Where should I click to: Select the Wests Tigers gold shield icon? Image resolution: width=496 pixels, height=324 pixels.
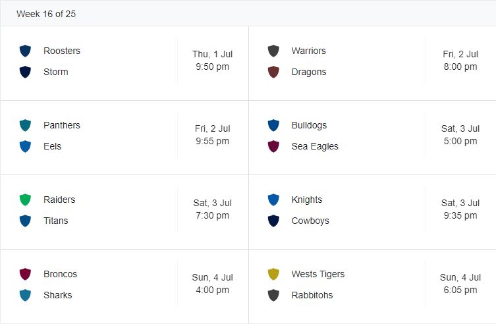[273, 274]
